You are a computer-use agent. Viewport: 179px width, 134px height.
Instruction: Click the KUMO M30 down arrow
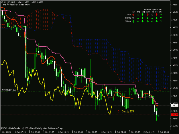(148, 18)
